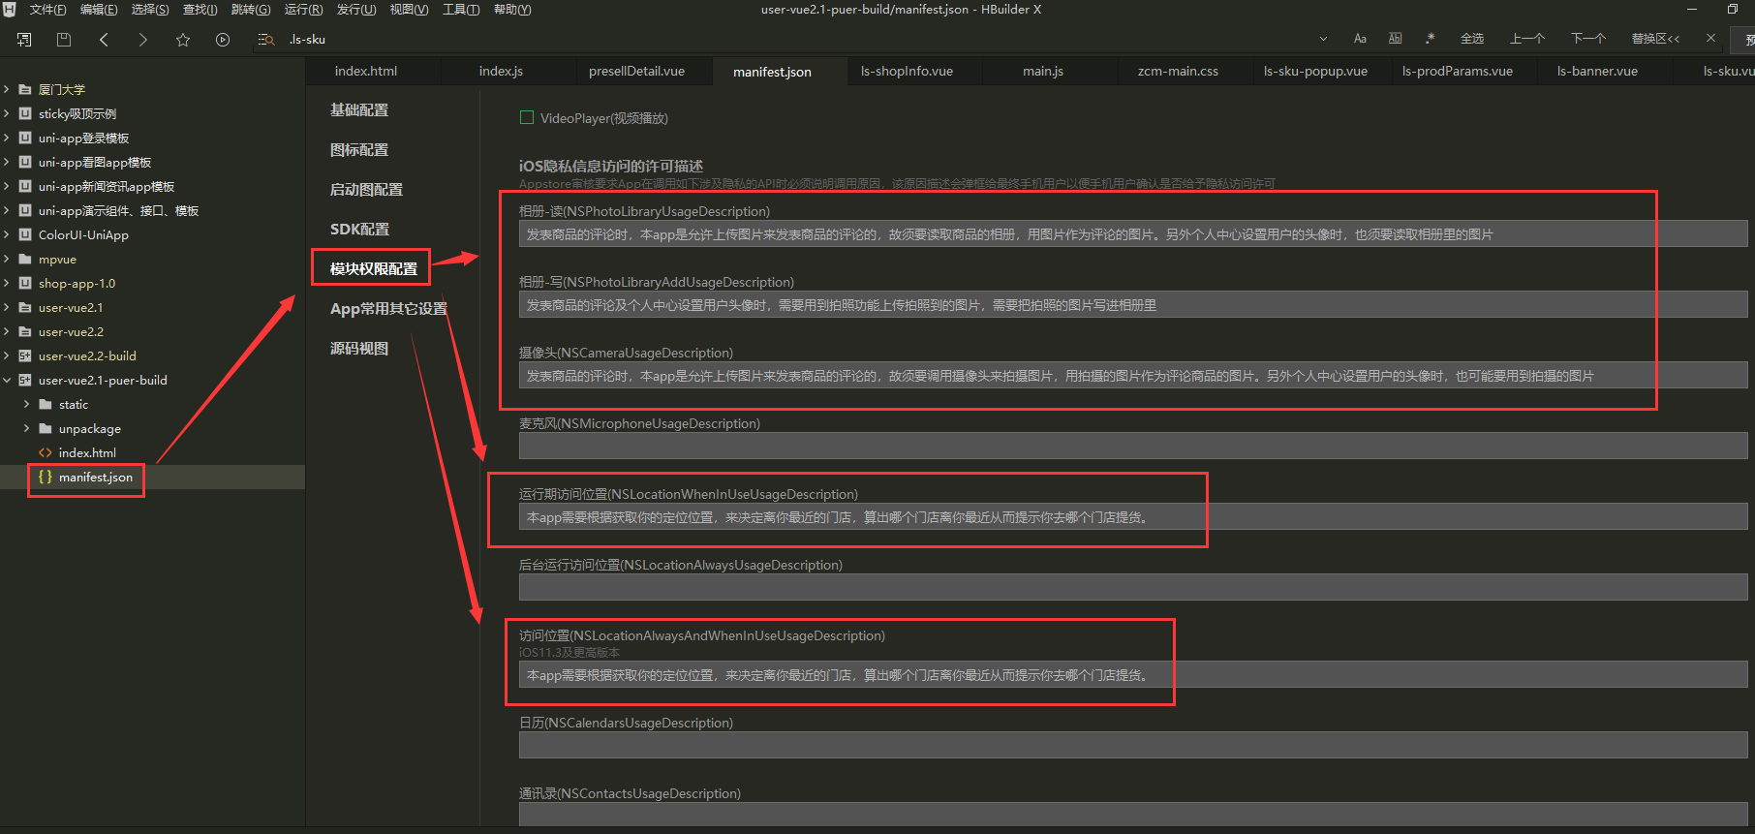The height and width of the screenshot is (834, 1755).
Task: Click the new file toolbar icon
Action: (24, 40)
